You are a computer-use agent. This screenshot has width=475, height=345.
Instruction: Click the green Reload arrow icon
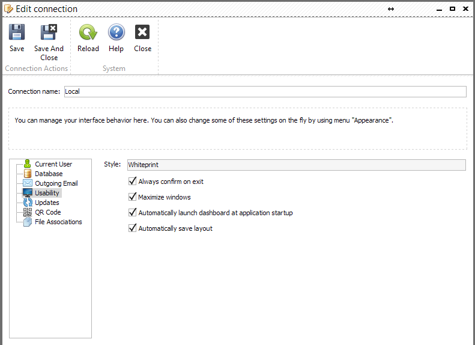[88, 32]
